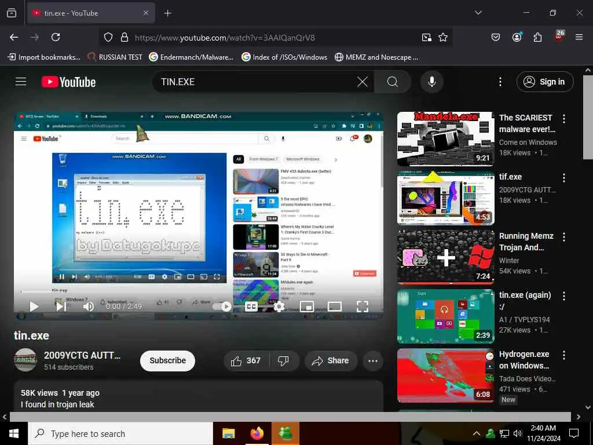Open the 2009YCTG AUTT channel name
Image resolution: width=593 pixels, height=445 pixels.
pos(82,355)
